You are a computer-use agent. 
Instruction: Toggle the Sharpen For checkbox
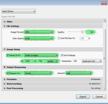tap(8, 73)
